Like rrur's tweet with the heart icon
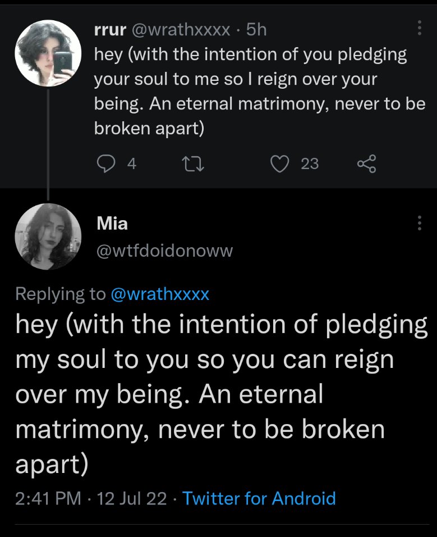437x537 pixels. pyautogui.click(x=280, y=163)
